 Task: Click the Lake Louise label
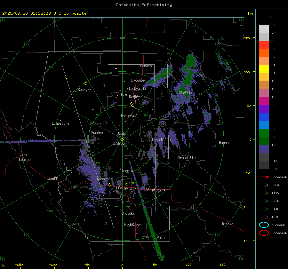click(25, 157)
